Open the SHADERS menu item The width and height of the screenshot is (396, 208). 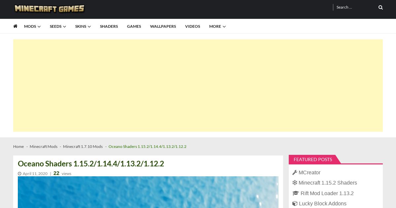point(109,26)
